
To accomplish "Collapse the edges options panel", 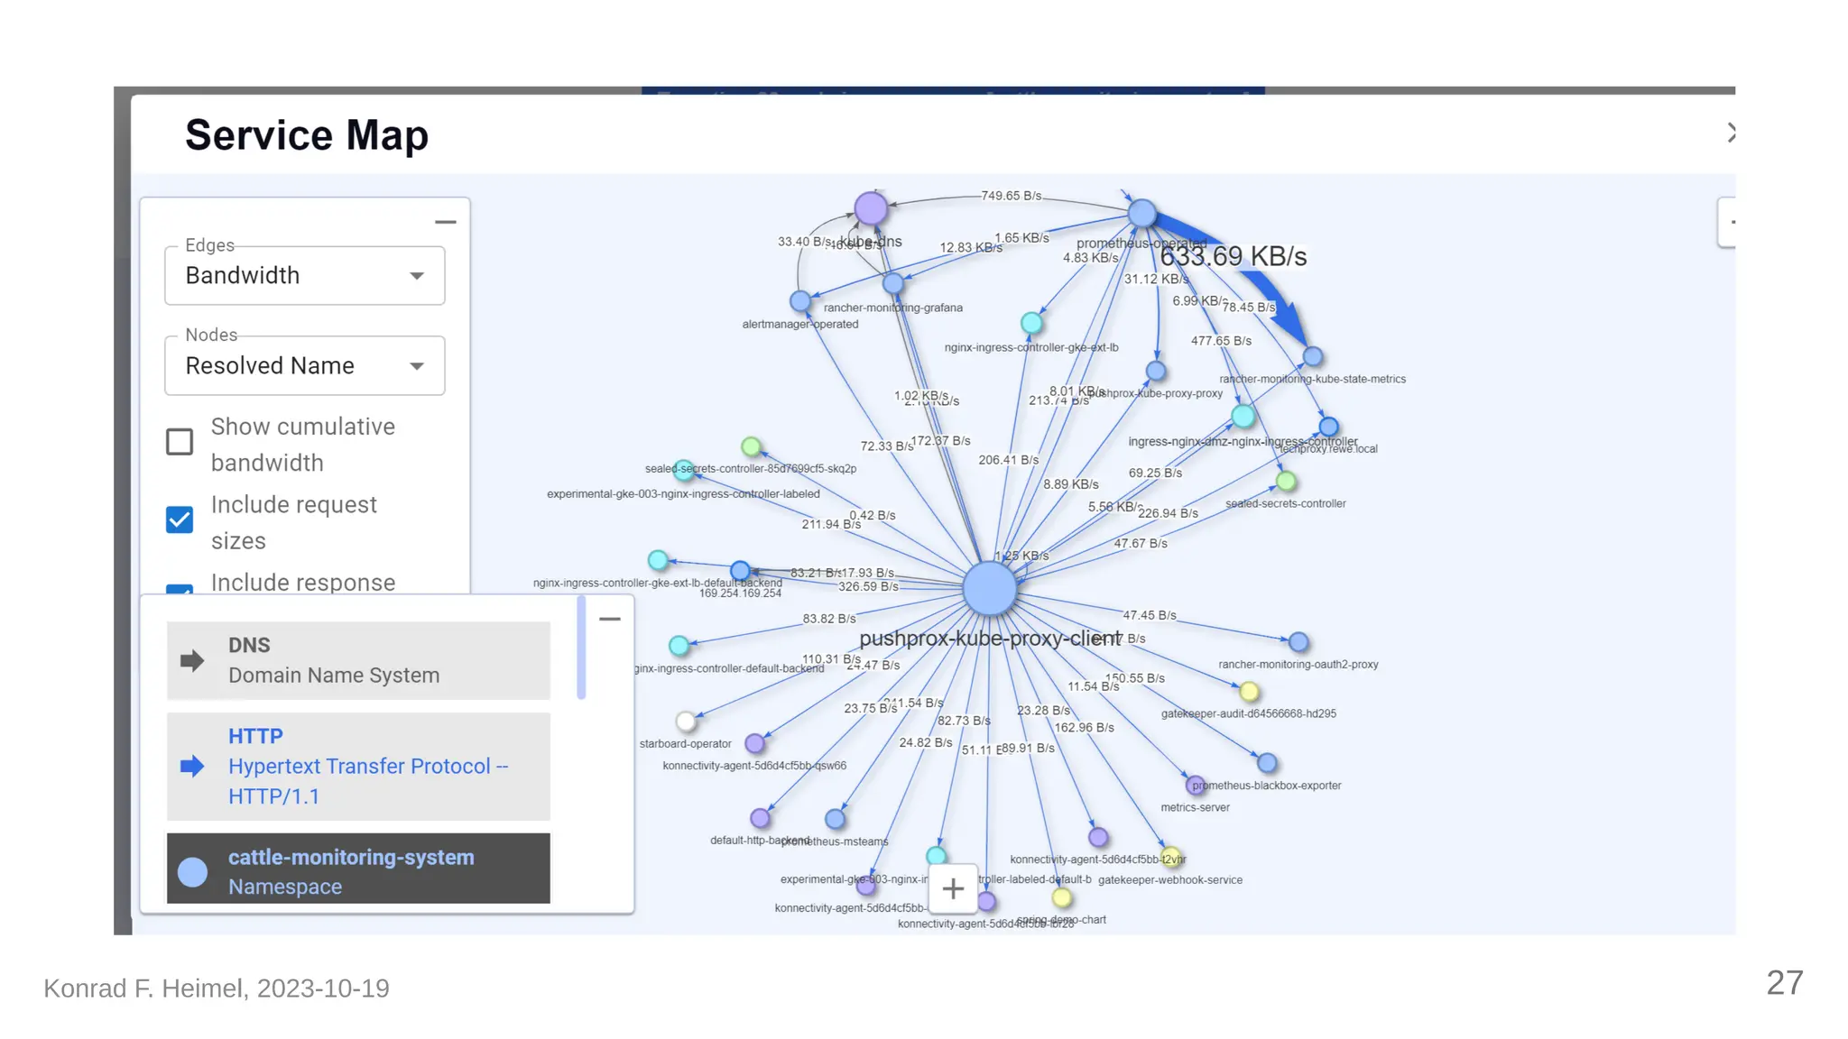I will point(445,222).
